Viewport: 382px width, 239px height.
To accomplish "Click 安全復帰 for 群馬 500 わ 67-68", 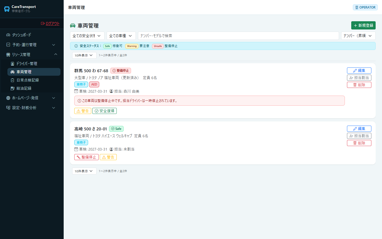I will [x=105, y=111].
